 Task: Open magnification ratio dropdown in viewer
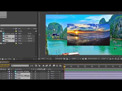tap(44, 59)
